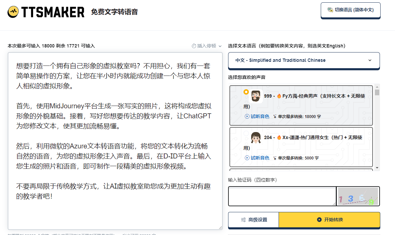Viewport: 395px width, 235px height.
Task: Click inside the verification code input field
Action: [282, 196]
